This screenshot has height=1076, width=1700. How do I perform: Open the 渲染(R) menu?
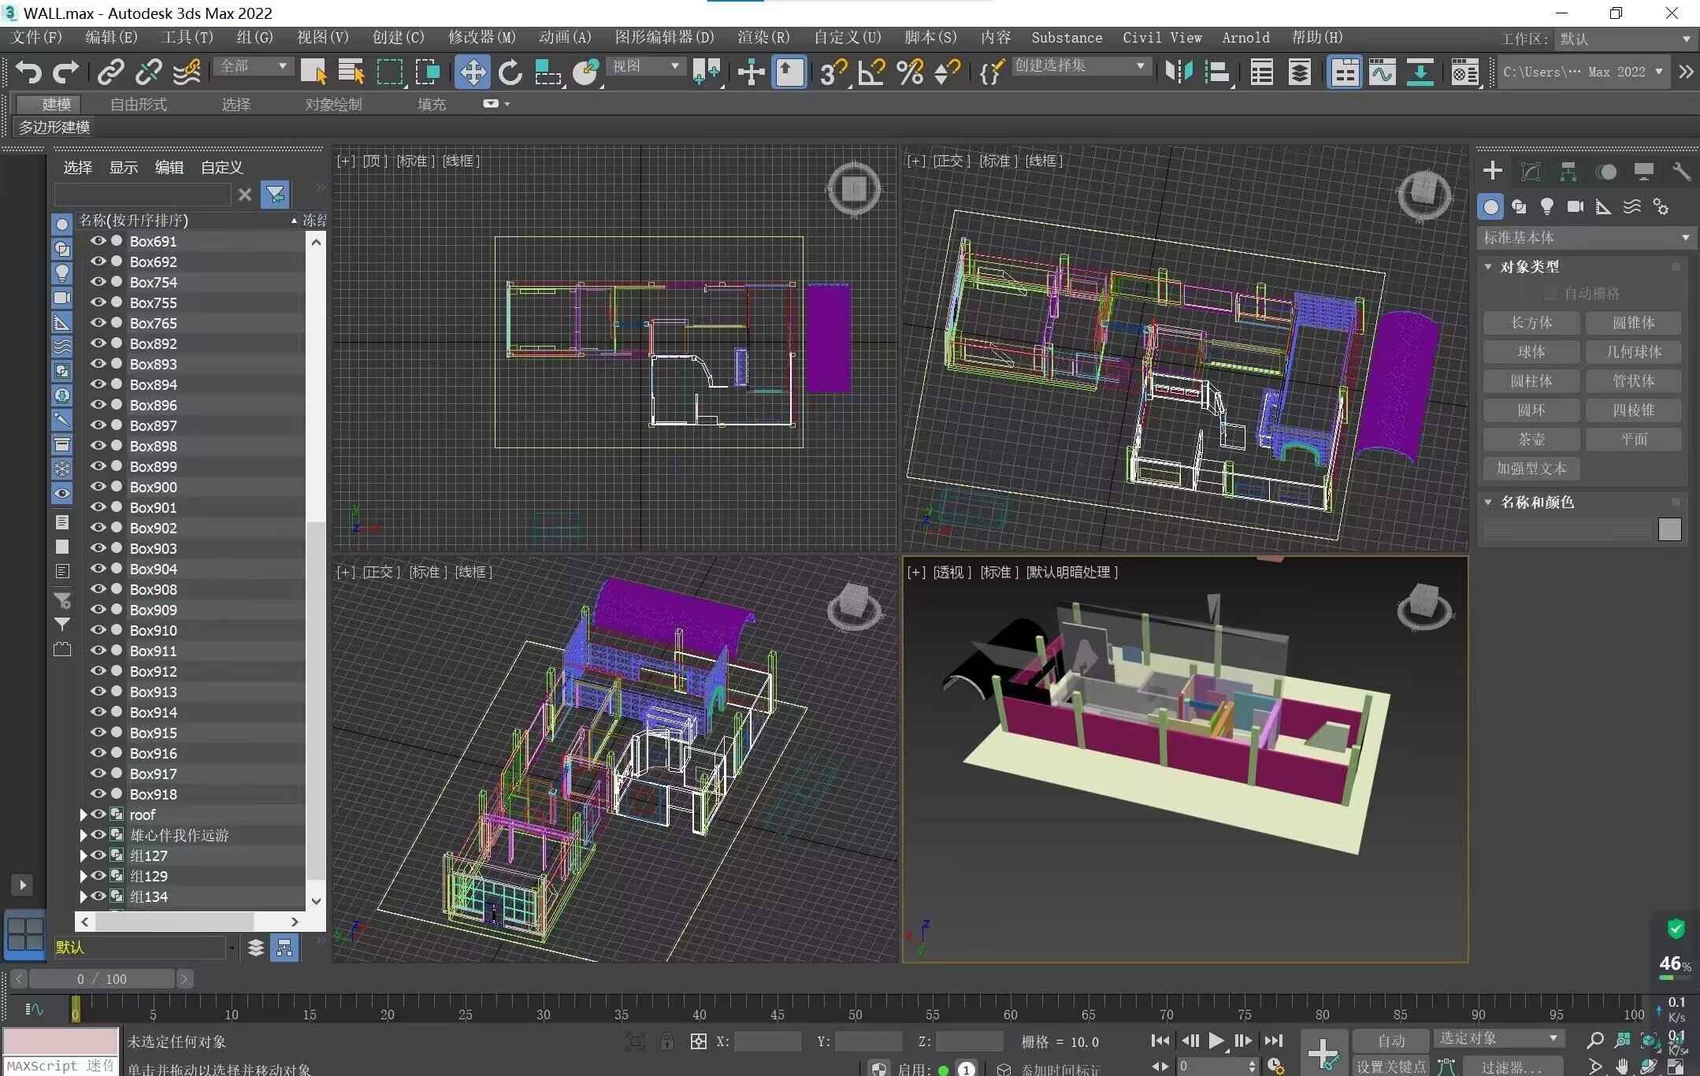click(763, 37)
